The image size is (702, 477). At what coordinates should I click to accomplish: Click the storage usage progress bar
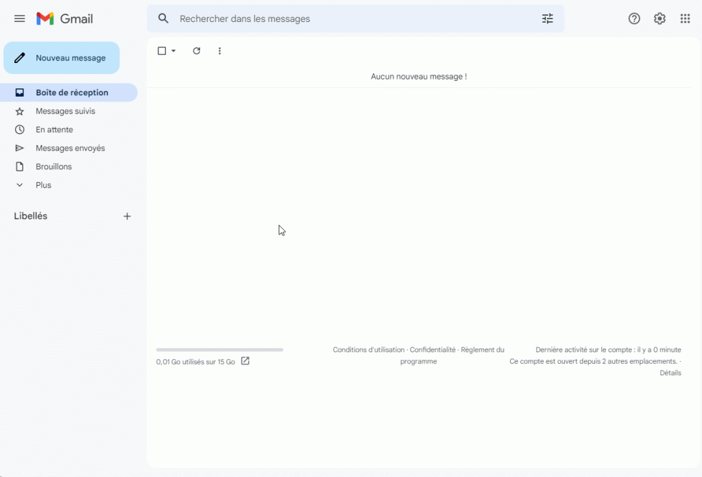[220, 350]
